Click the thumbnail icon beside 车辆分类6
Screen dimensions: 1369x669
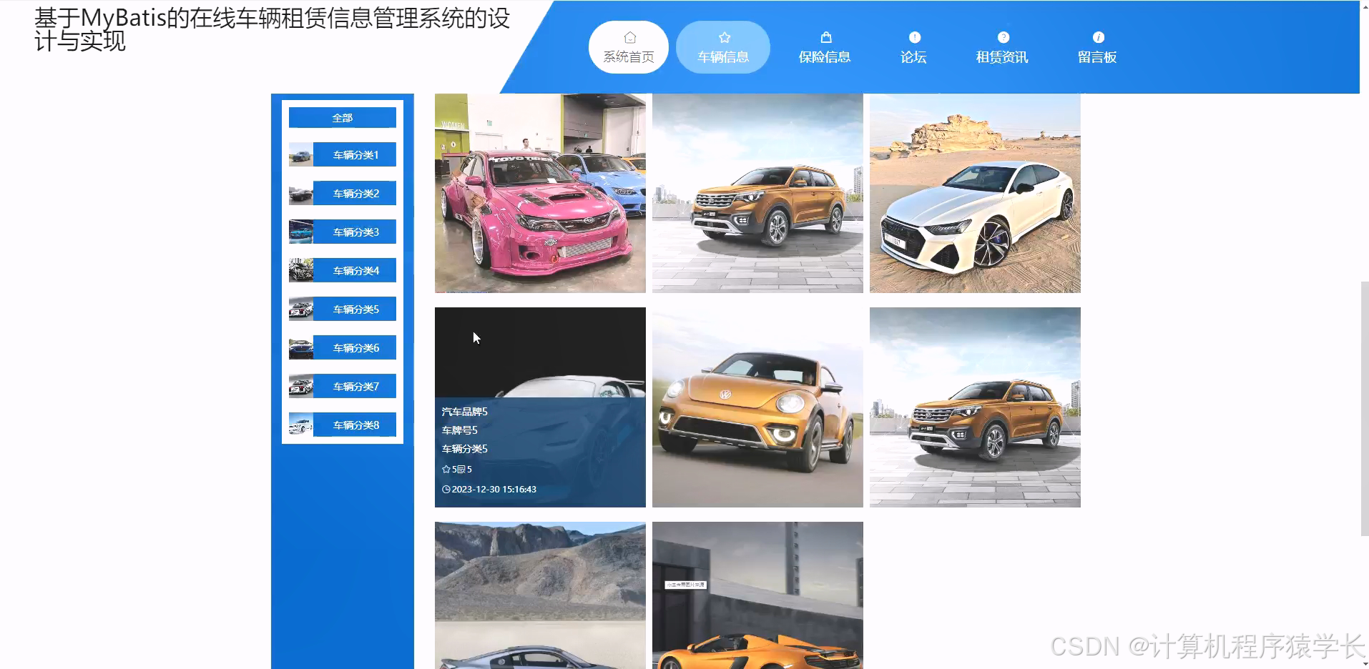point(301,348)
